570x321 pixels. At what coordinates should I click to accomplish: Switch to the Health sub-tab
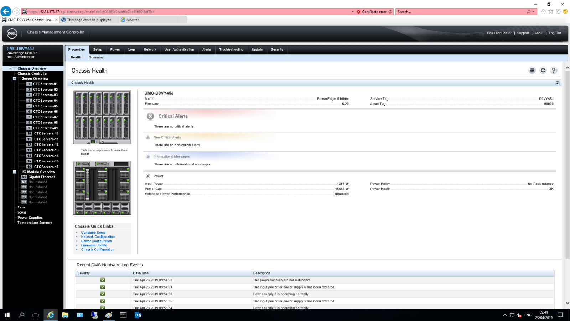point(76,57)
